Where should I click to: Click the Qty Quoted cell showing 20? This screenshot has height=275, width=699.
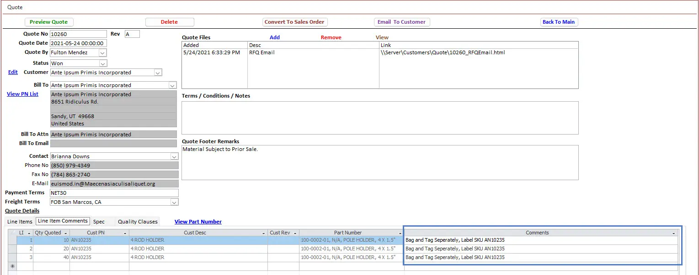[x=52, y=249]
